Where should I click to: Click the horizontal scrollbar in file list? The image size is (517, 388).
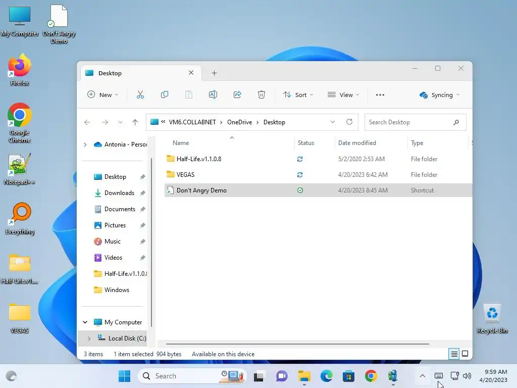[297, 344]
